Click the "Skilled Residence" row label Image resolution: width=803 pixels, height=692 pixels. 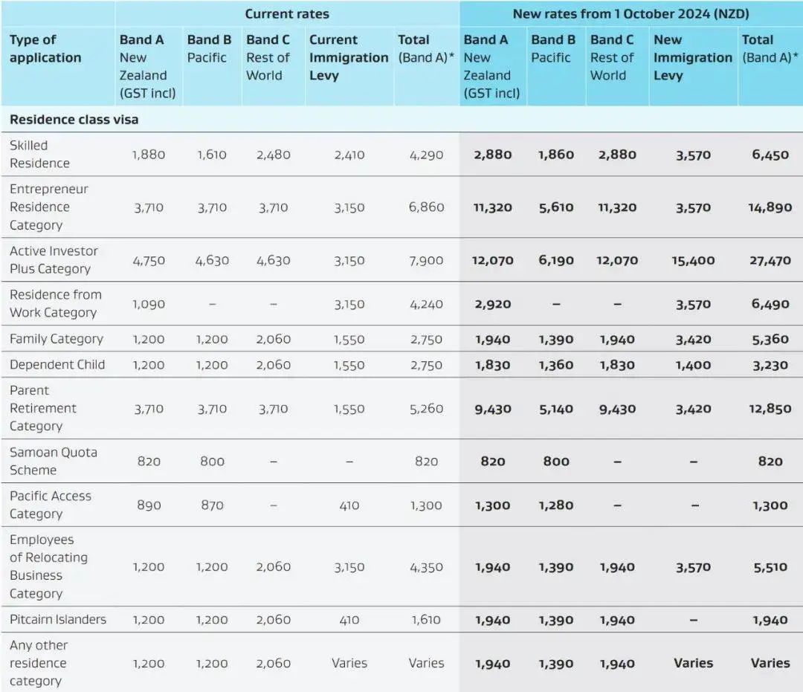tap(39, 155)
